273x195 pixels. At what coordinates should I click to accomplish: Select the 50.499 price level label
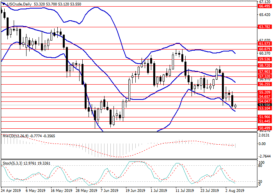[265, 128]
